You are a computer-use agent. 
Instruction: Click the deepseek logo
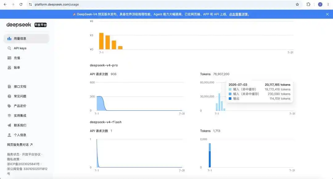[x=19, y=25]
